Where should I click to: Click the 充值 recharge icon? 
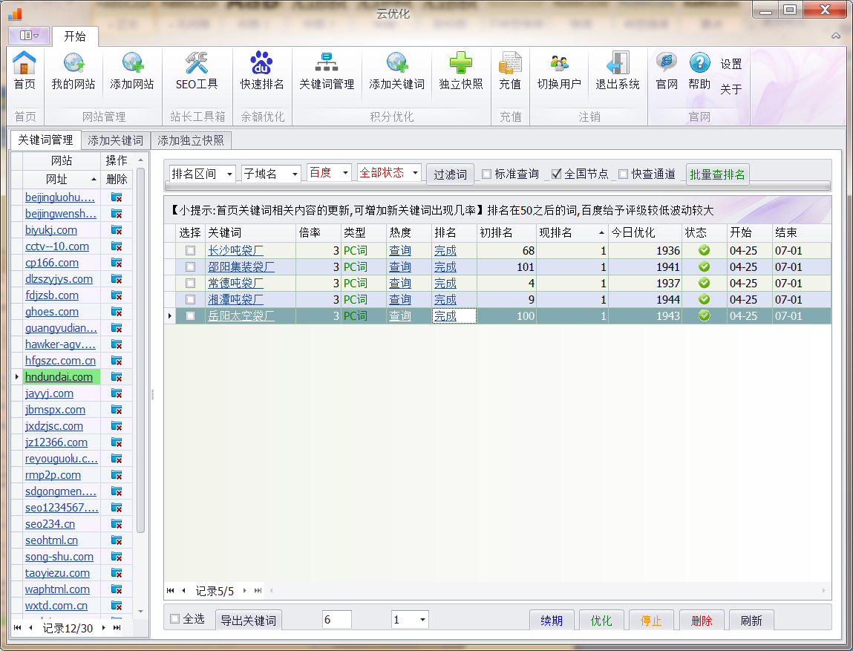(510, 71)
